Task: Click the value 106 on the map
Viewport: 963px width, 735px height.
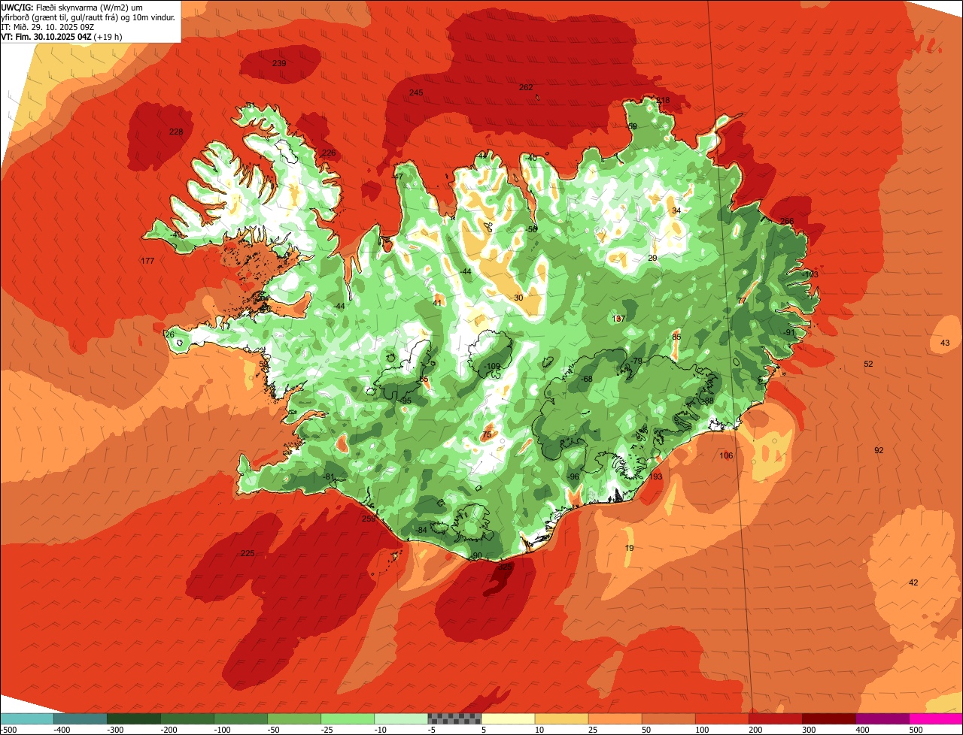Action: 726,455
